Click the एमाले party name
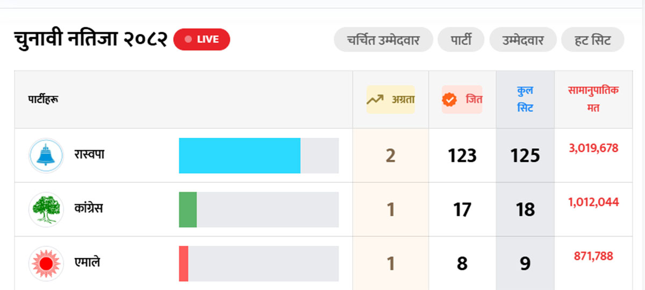Image resolution: width=645 pixels, height=290 pixels. coord(87,262)
